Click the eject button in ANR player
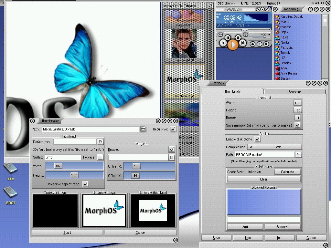Screen dimensions: 331x248 (253, 44)
